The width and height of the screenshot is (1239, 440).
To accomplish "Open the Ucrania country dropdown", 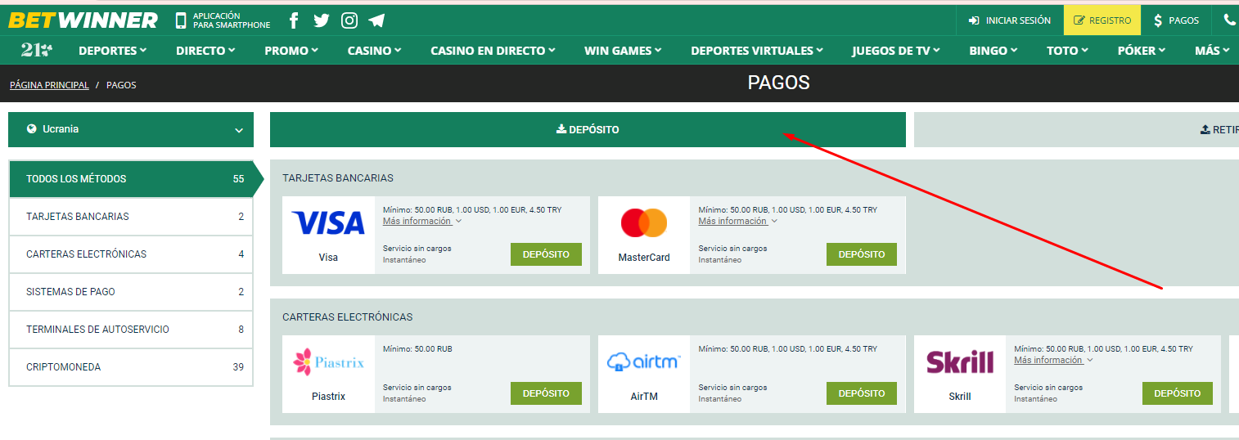I will 131,129.
